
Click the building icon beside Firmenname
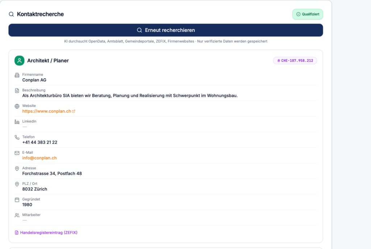tap(17, 75)
